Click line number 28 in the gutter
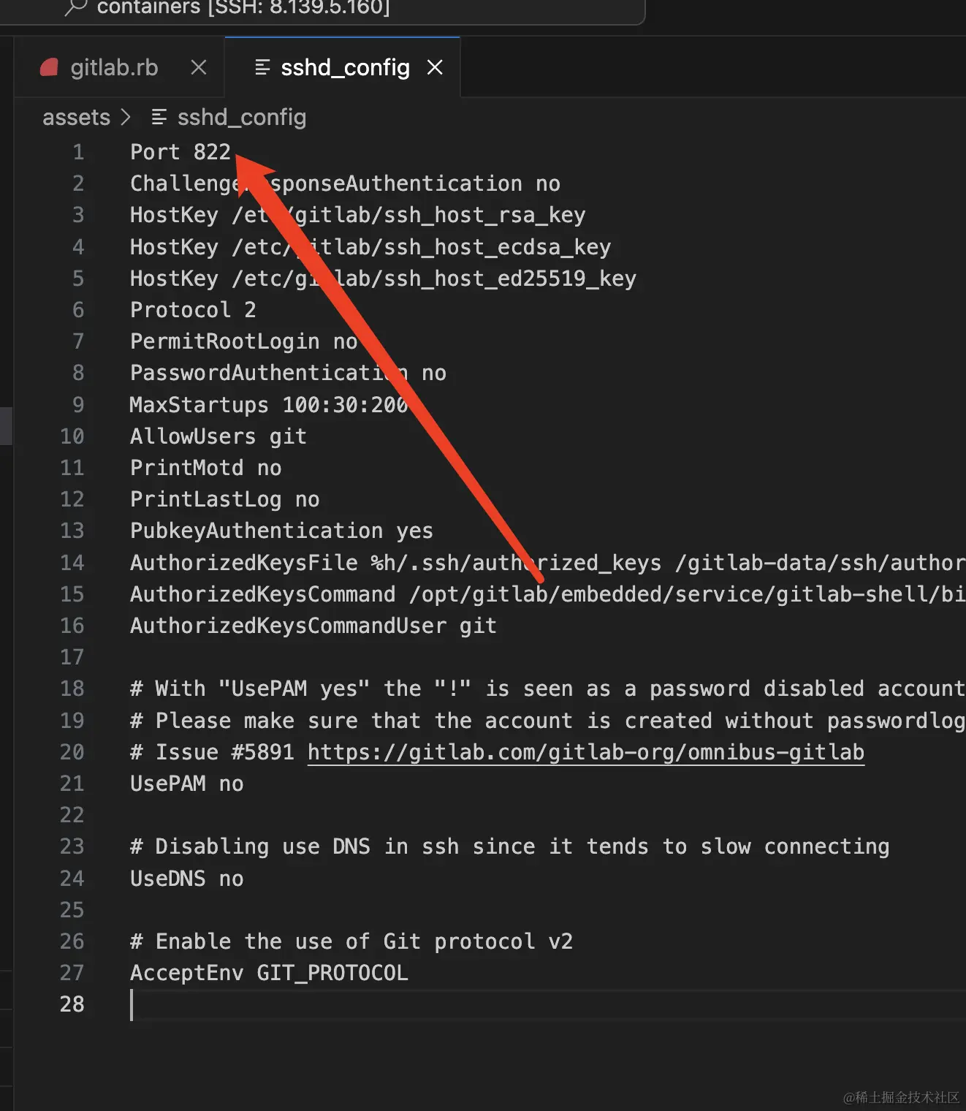The height and width of the screenshot is (1111, 966). pos(72,1004)
